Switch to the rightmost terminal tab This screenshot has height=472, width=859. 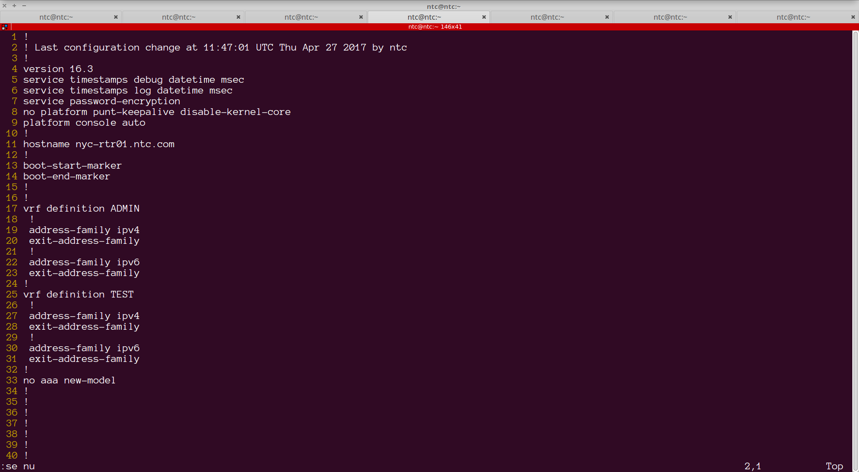(x=793, y=17)
